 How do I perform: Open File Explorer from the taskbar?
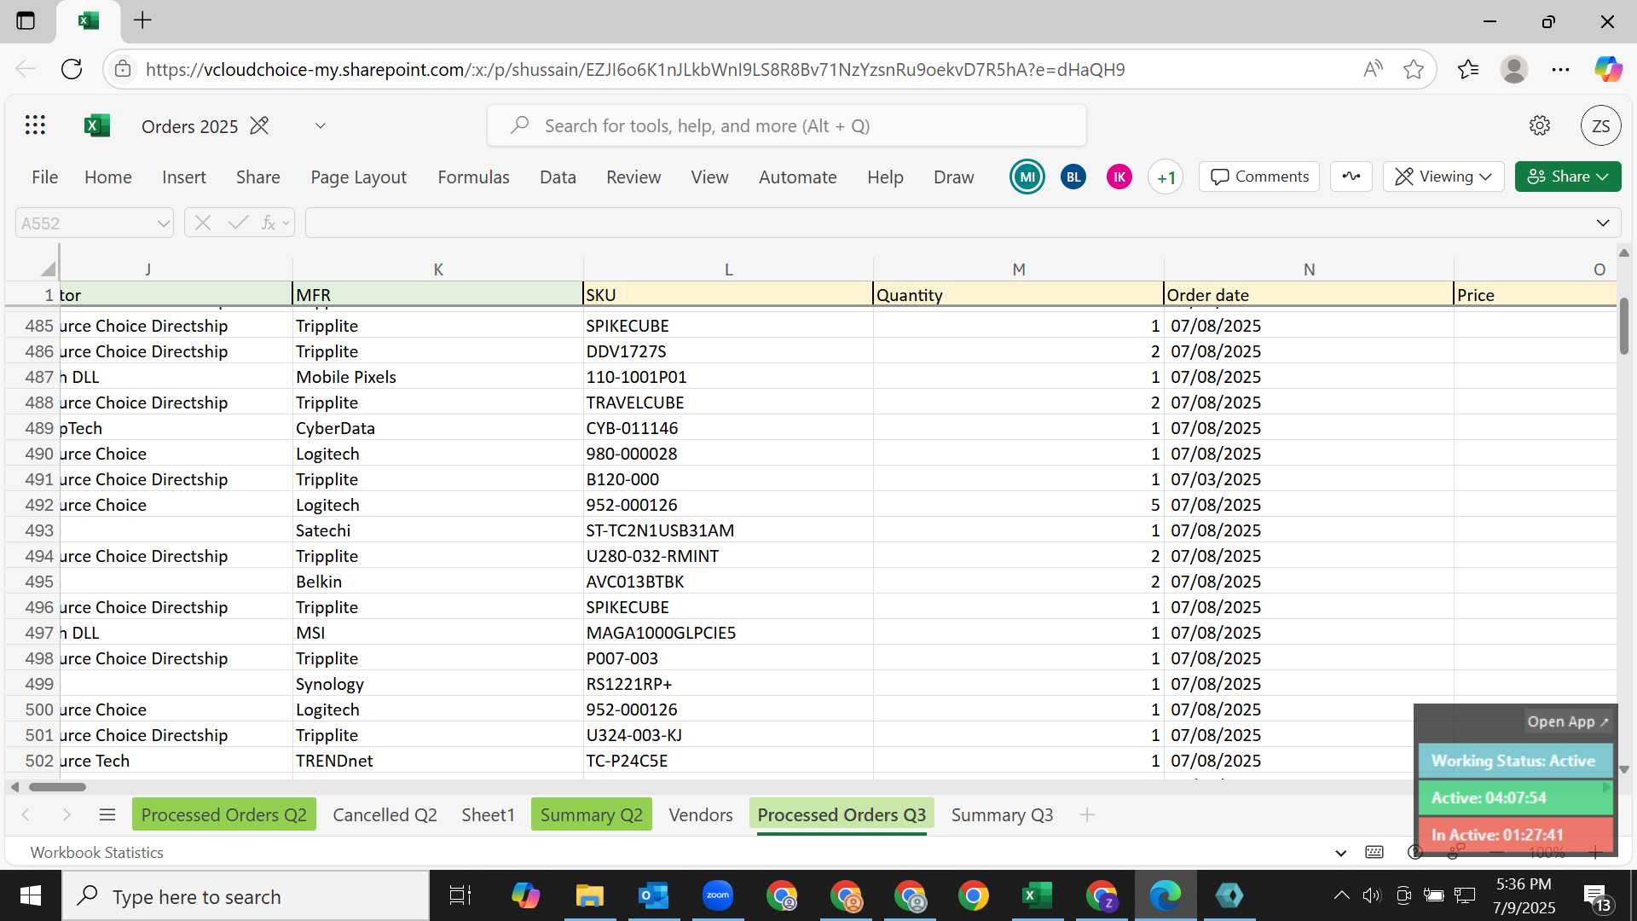point(589,895)
